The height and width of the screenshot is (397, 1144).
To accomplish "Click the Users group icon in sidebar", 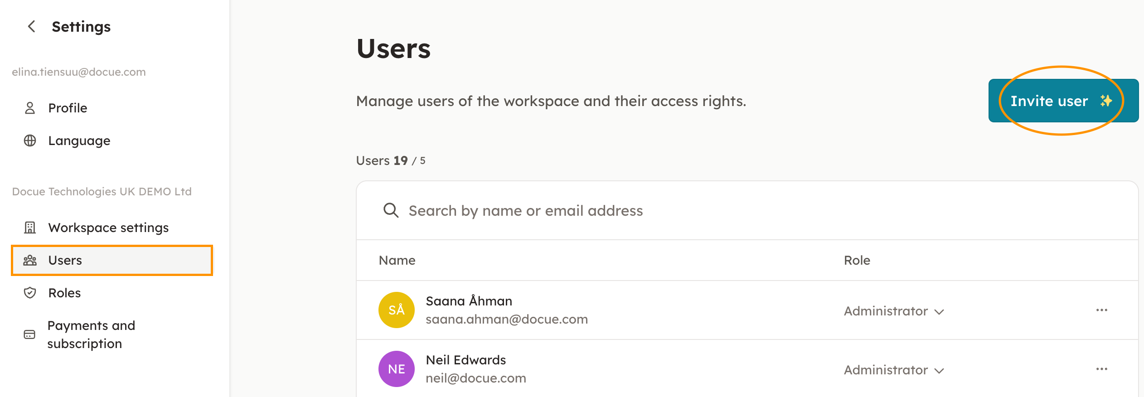I will [x=30, y=260].
